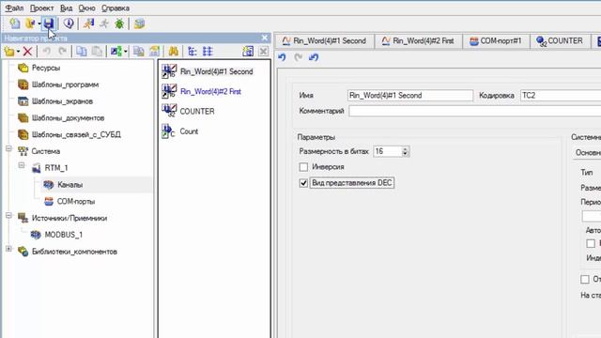This screenshot has height=338, width=601.
Task: Click the green bug debug icon
Action: (x=119, y=23)
